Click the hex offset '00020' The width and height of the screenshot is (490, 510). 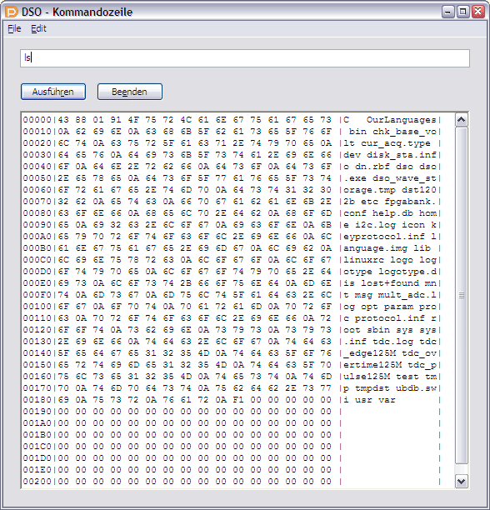pyautogui.click(x=37, y=143)
